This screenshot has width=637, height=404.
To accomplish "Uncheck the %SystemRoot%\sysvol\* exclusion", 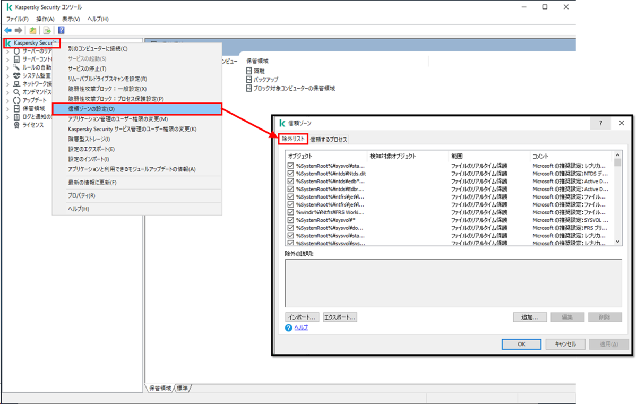I will [x=290, y=220].
